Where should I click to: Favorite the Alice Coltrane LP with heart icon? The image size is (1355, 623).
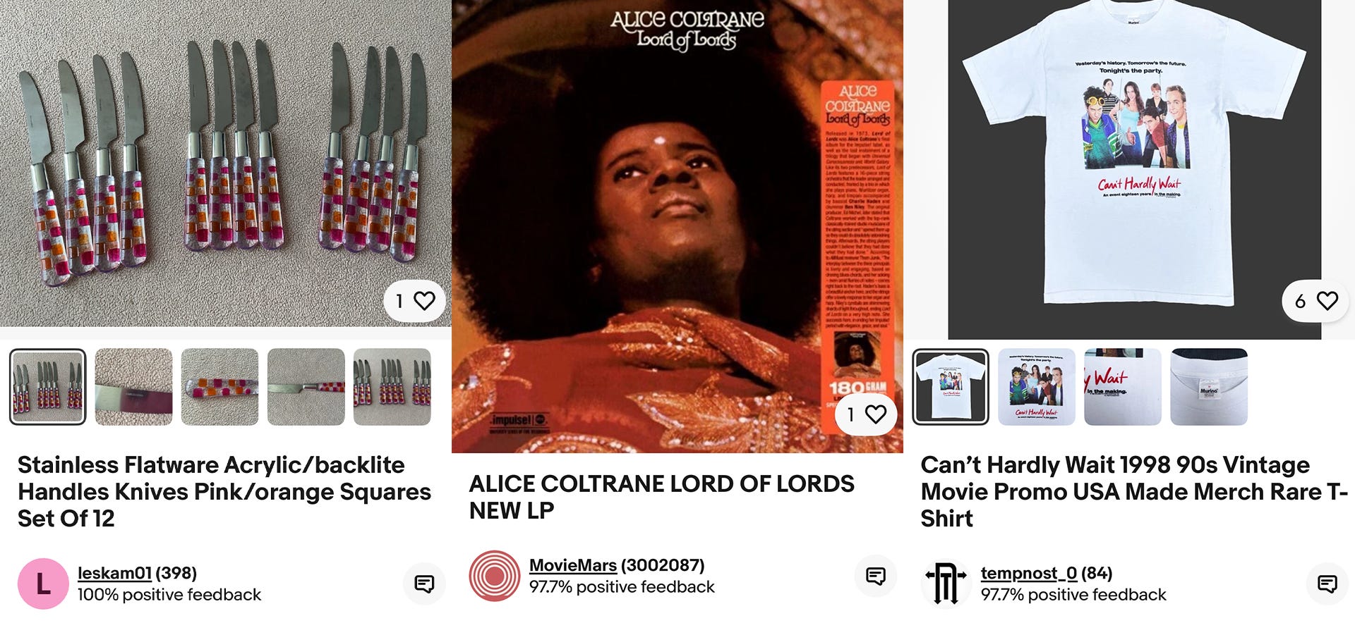(866, 414)
